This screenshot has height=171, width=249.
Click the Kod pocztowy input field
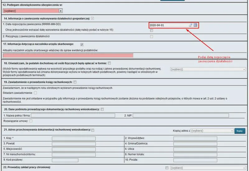tap(65, 160)
